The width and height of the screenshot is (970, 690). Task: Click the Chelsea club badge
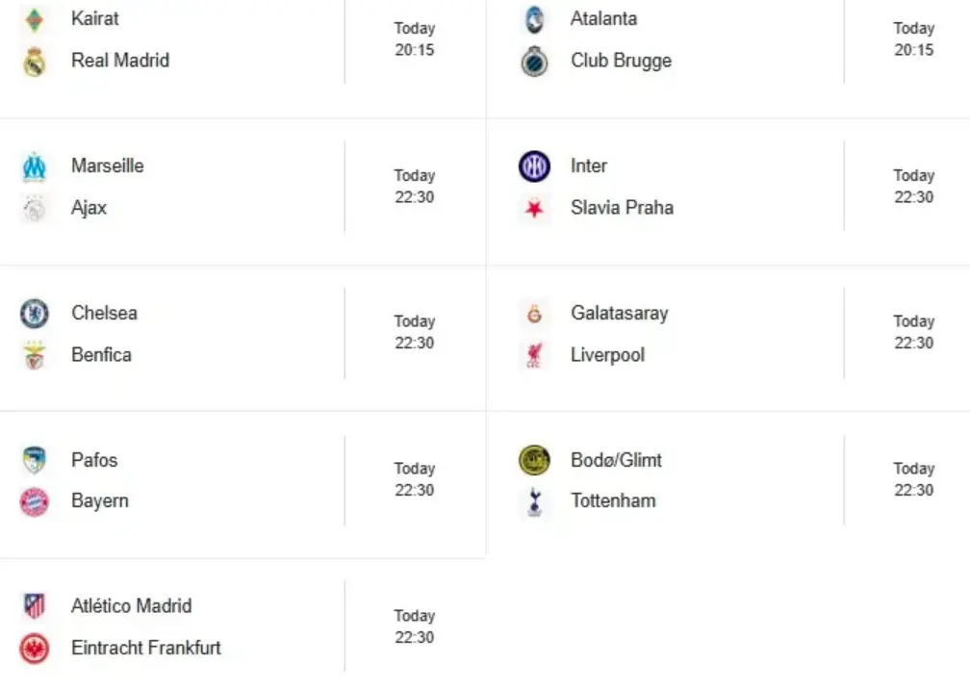(x=35, y=314)
